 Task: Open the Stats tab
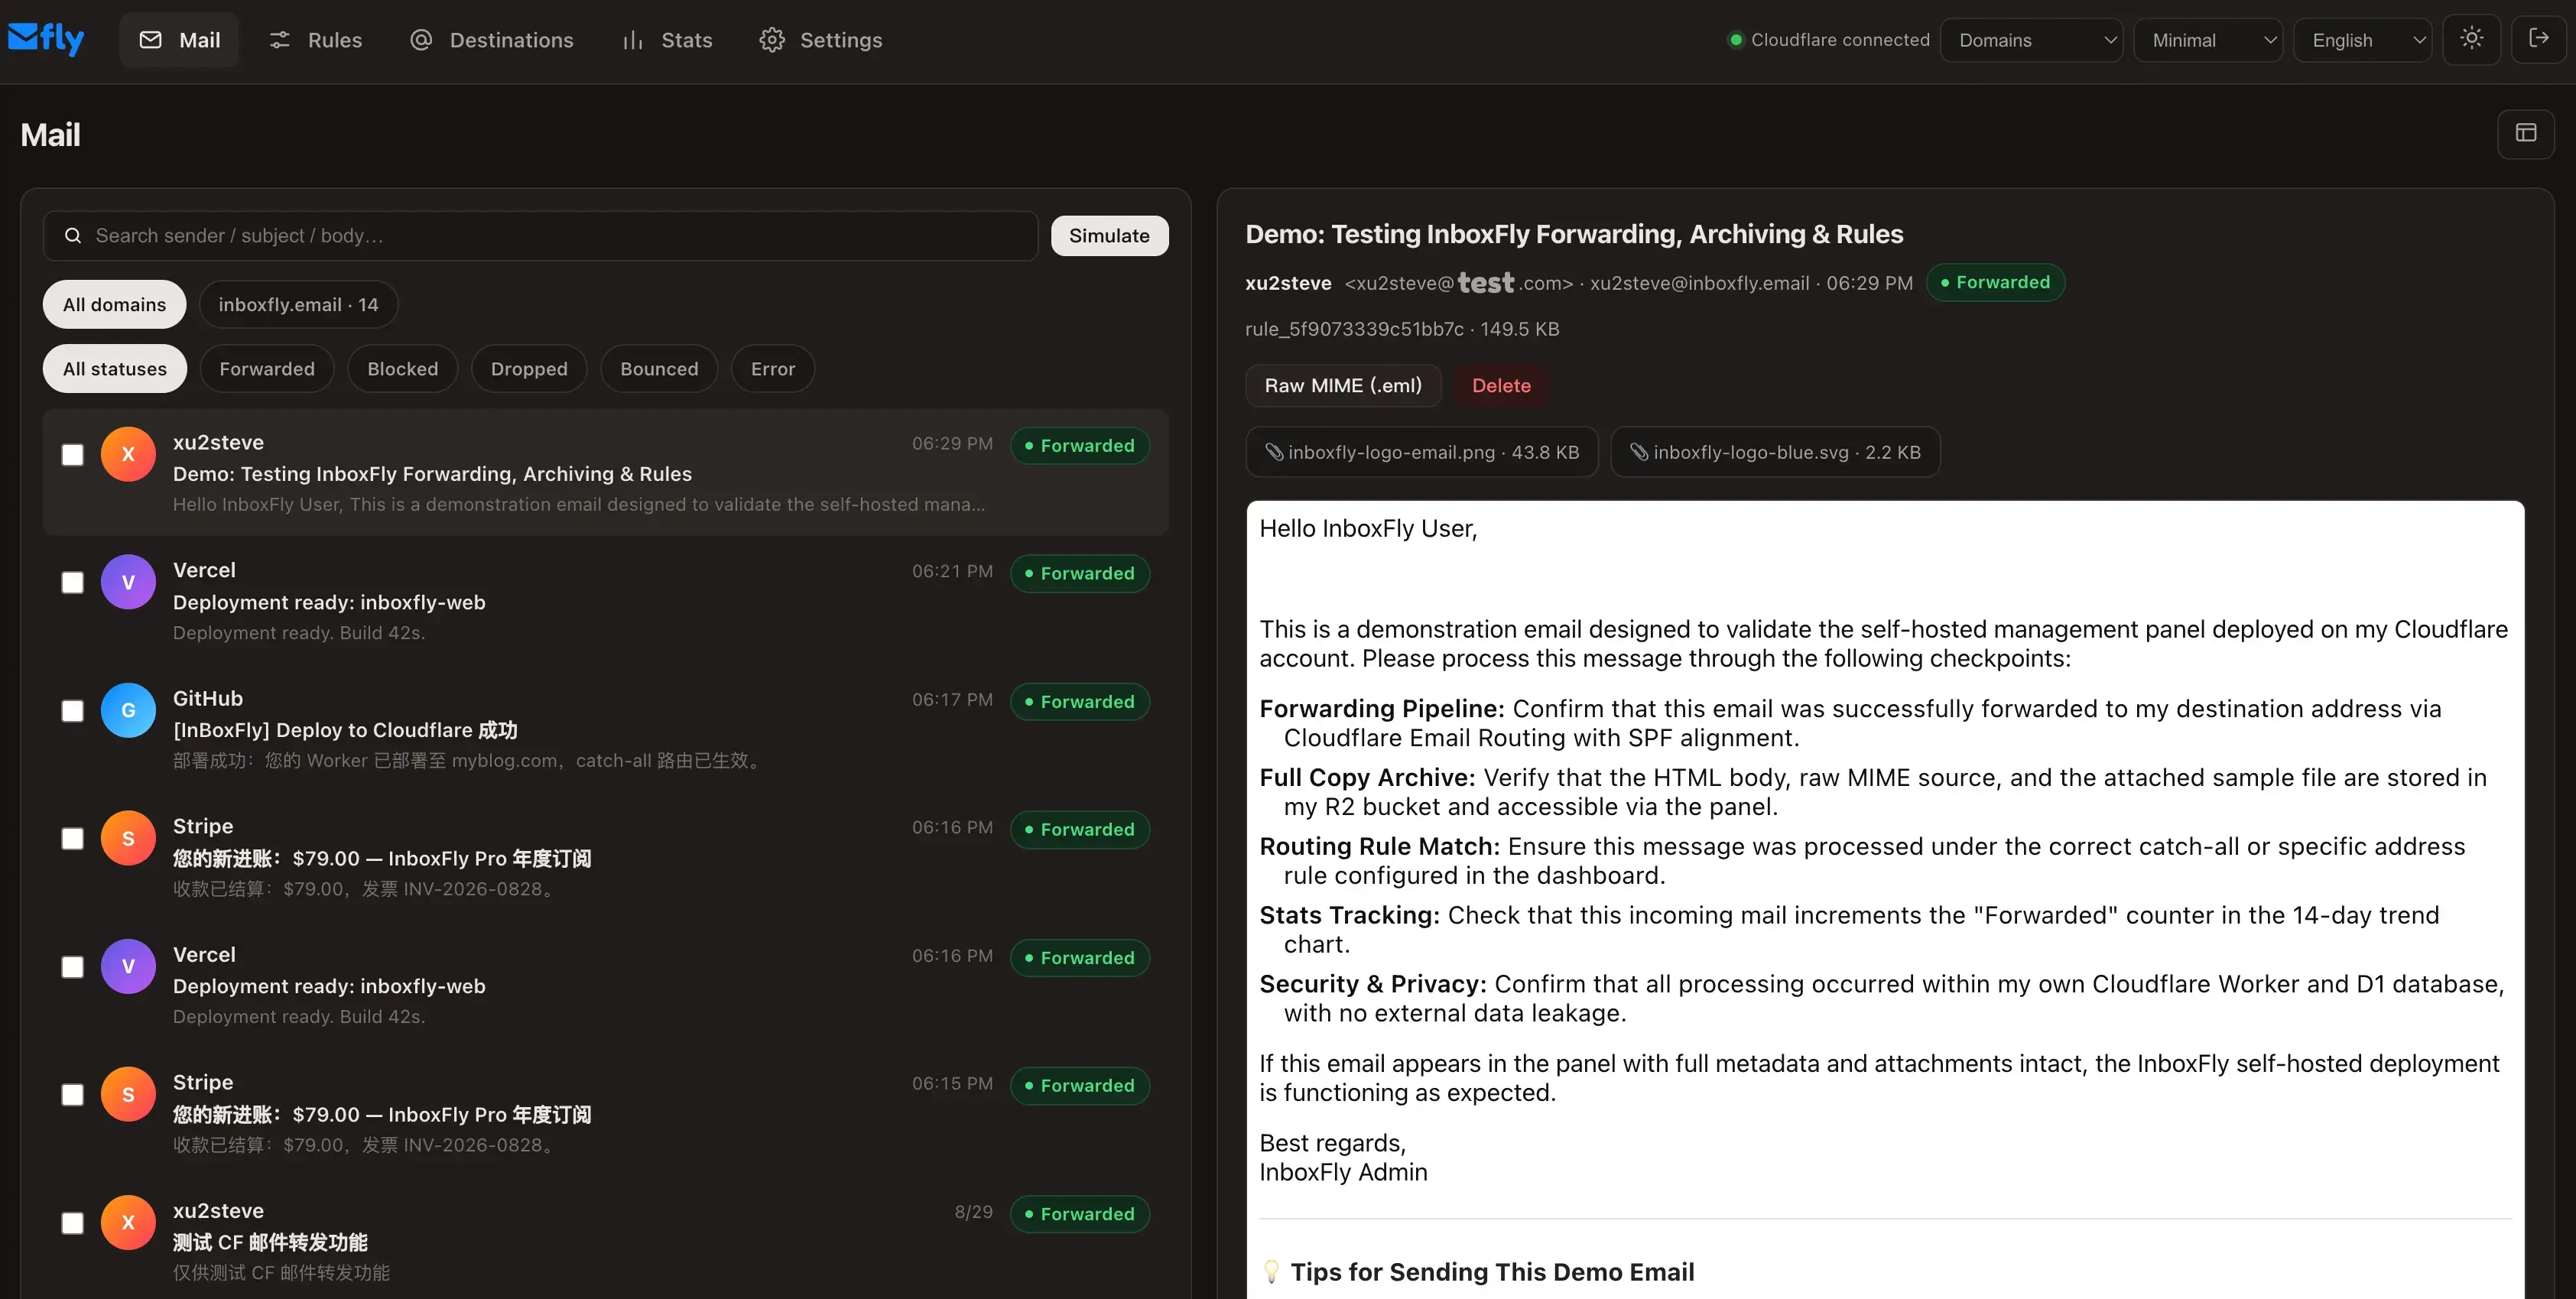tap(667, 40)
